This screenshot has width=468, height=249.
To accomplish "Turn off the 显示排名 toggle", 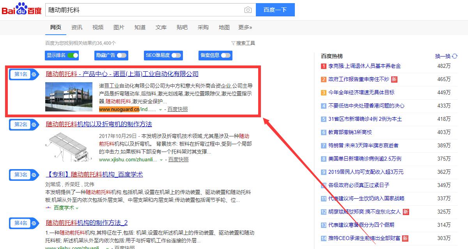I will click(73, 55).
